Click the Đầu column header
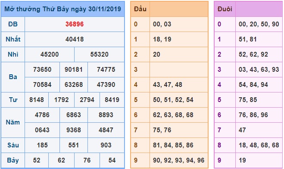This screenshot has height=169, width=284. point(140,9)
